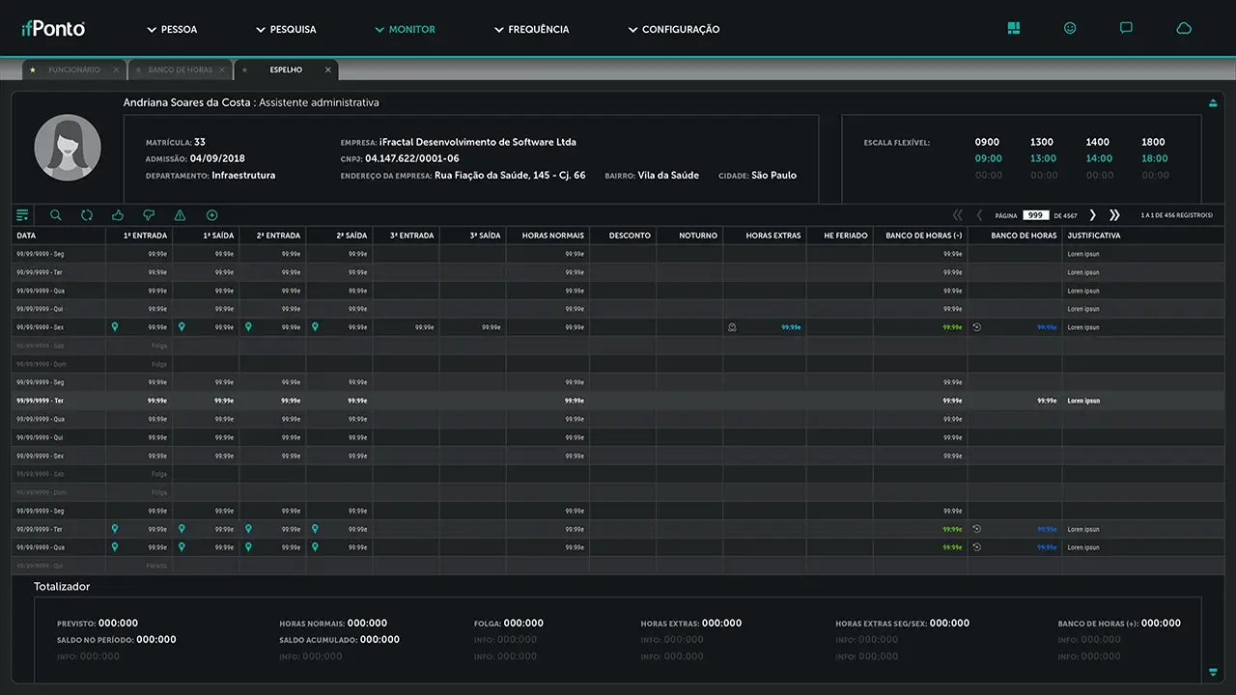This screenshot has width=1236, height=695.
Task: Click the thumbs-up approve icon
Action: coord(118,215)
